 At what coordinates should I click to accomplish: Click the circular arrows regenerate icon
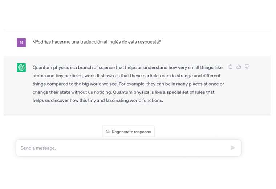point(108,132)
